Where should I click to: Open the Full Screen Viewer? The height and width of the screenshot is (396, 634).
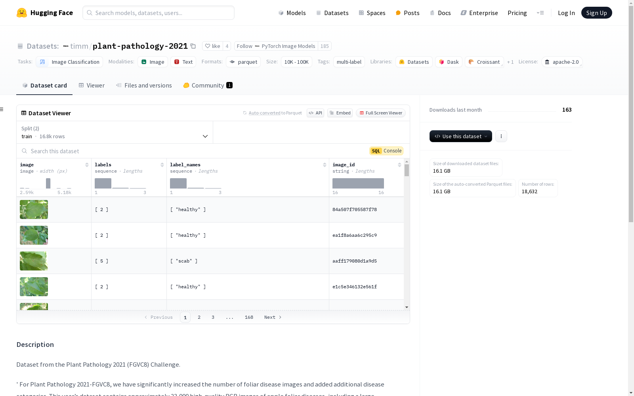(x=381, y=113)
